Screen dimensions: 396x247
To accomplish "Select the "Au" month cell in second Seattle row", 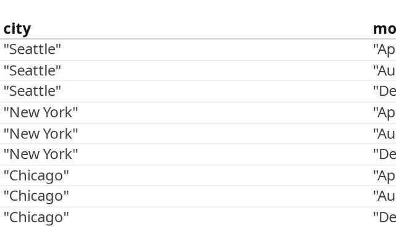I will click(x=384, y=70).
